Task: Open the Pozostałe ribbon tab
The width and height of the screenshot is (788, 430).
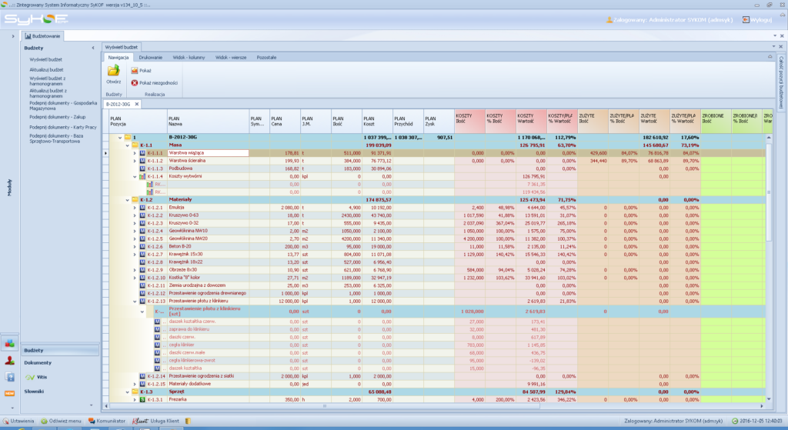Action: tap(266, 57)
